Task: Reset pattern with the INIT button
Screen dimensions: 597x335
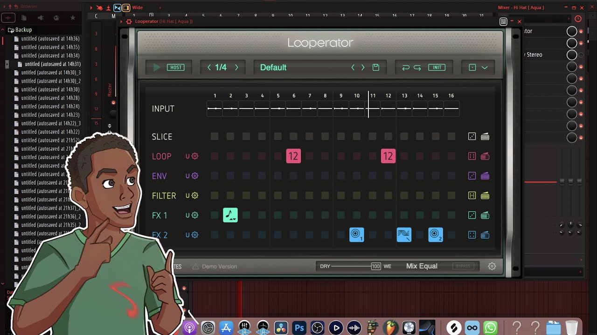Action: (437, 67)
